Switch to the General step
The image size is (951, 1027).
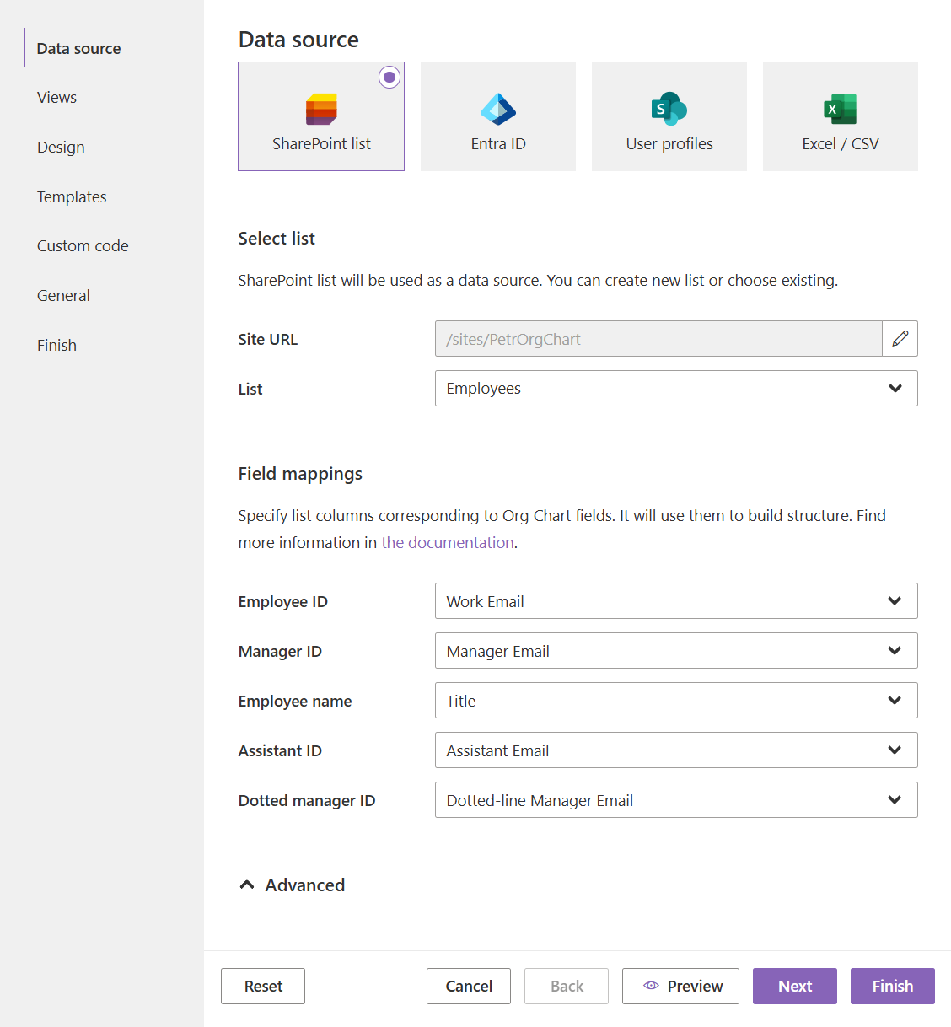coord(63,295)
